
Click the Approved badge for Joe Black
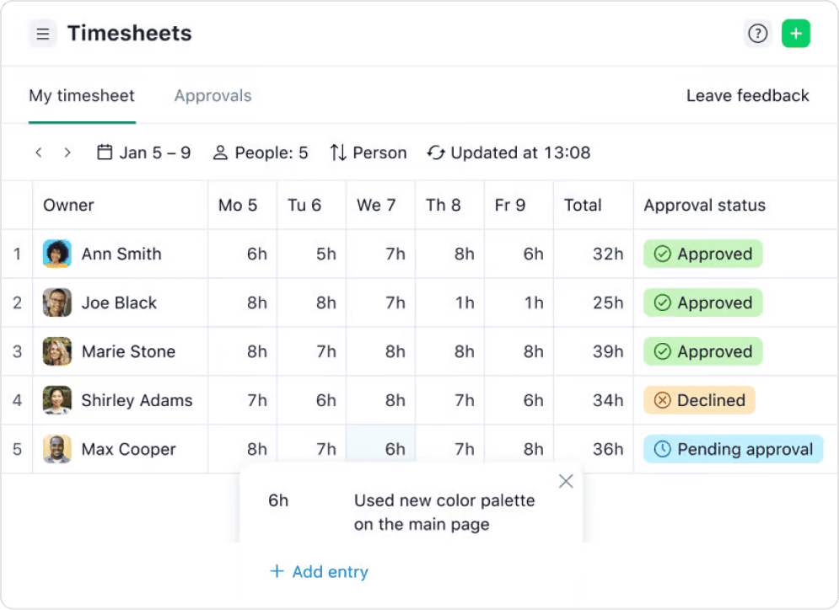coord(702,302)
